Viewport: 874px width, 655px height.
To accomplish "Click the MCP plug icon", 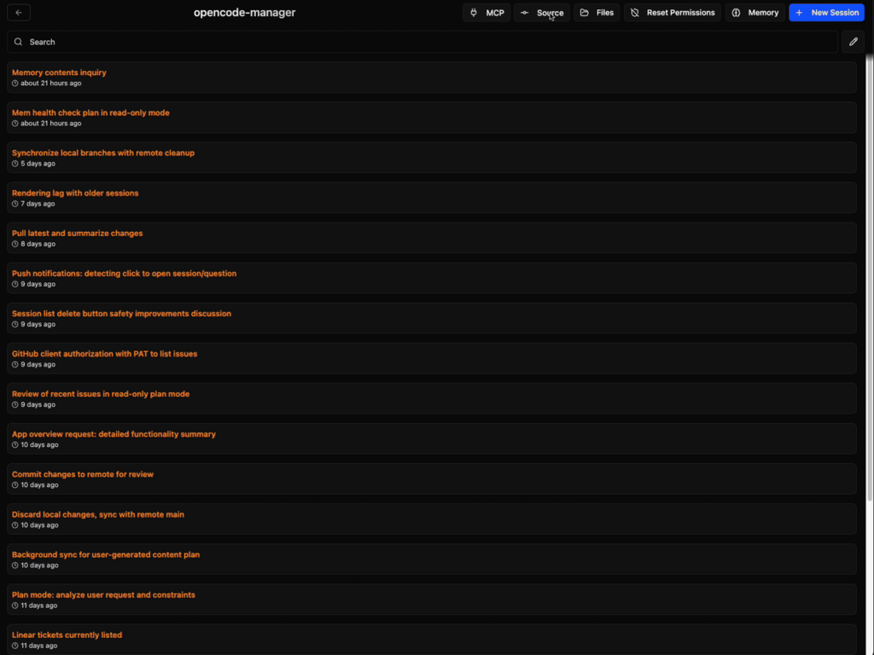I will click(x=474, y=13).
